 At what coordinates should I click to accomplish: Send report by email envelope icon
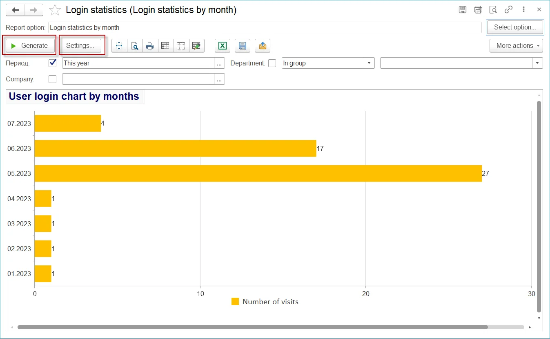pyautogui.click(x=263, y=46)
